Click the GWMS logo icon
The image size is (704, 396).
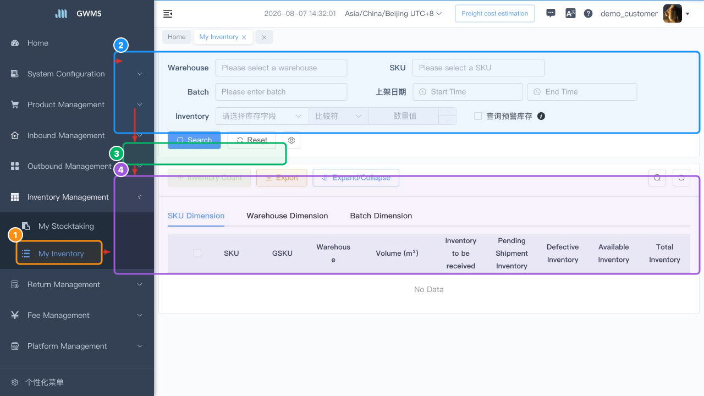[61, 14]
